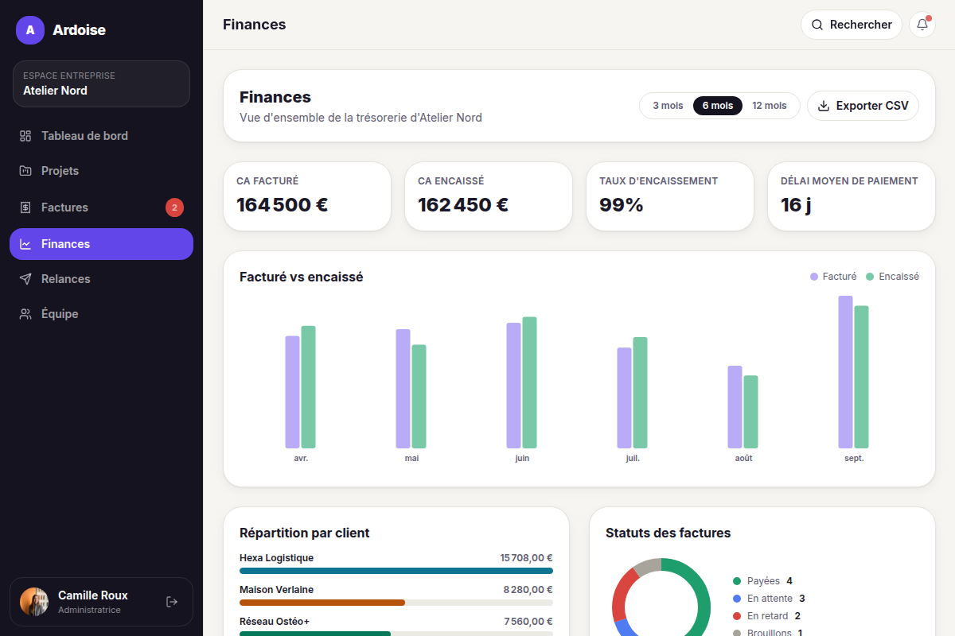This screenshot has height=636, width=955.
Task: Click the Équipe people icon
Action: pyautogui.click(x=25, y=314)
